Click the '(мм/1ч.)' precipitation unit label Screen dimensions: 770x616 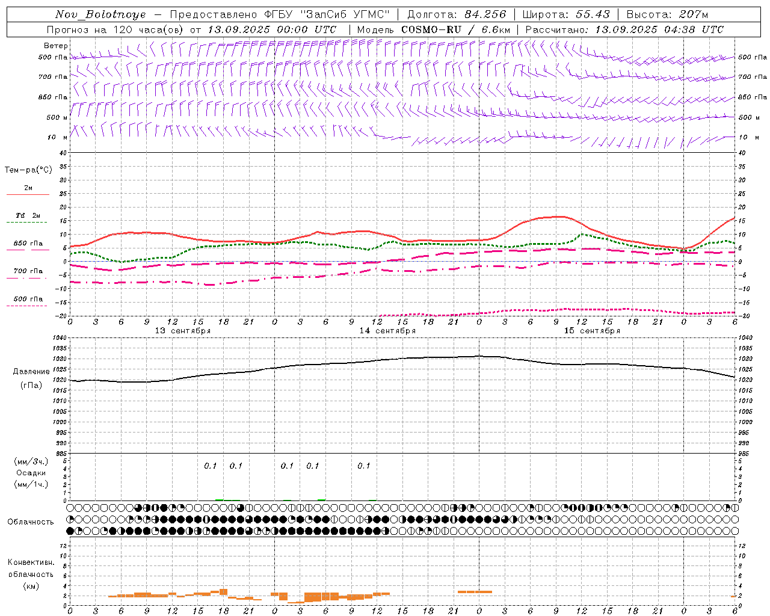coord(31,484)
